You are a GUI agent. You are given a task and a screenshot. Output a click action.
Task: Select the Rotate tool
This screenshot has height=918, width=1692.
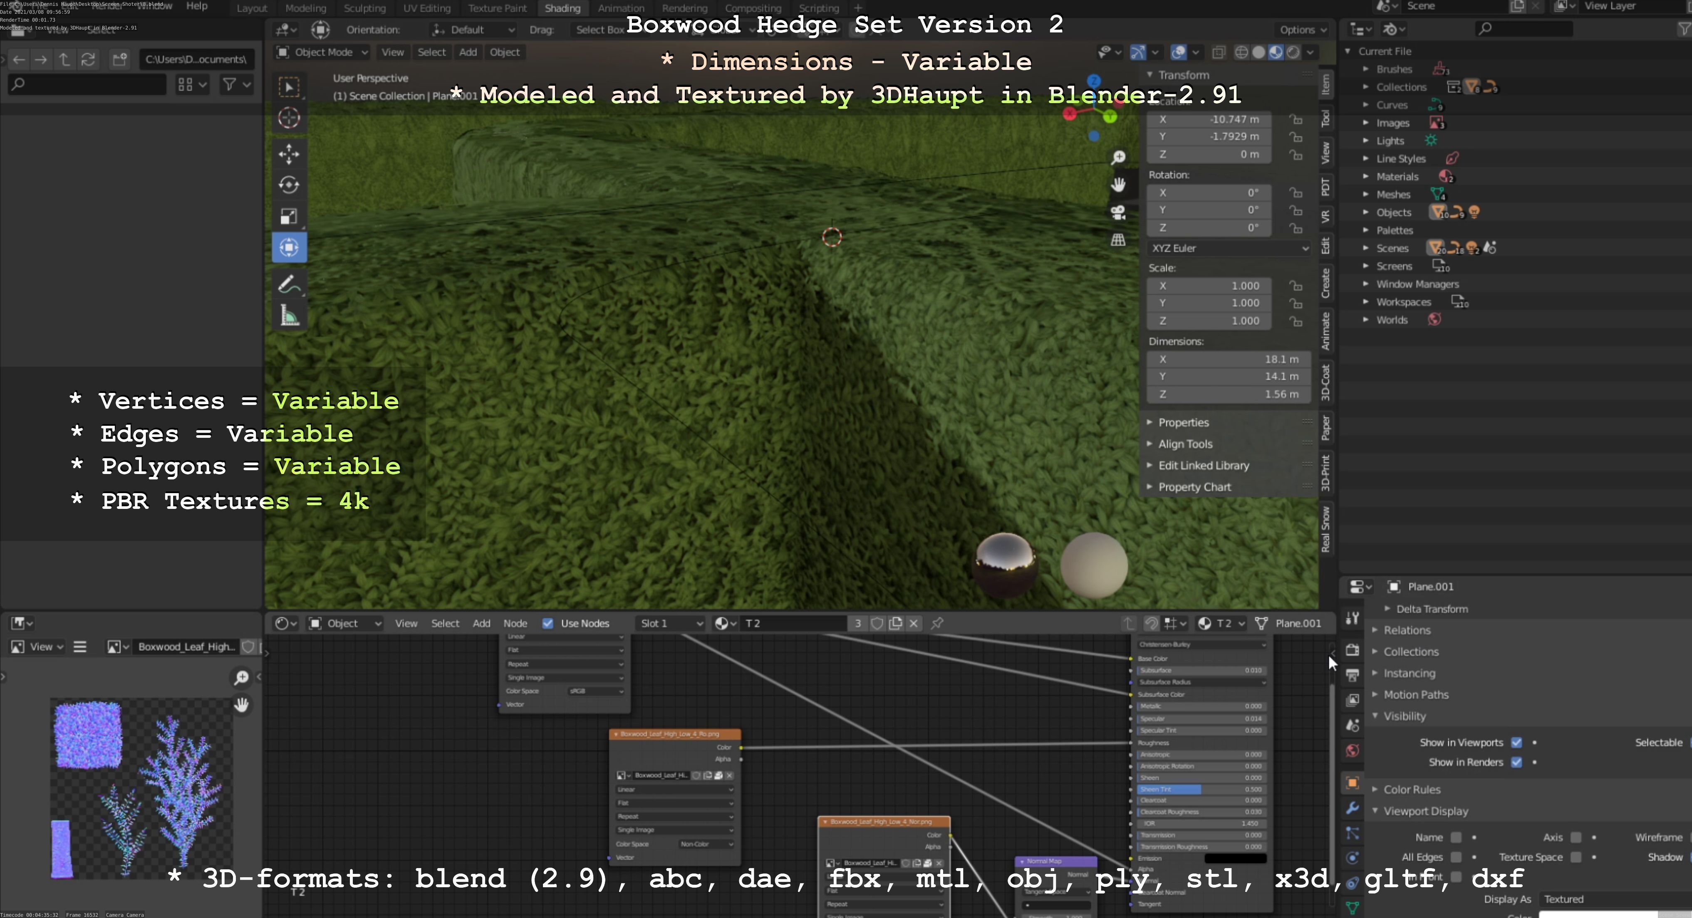(289, 185)
